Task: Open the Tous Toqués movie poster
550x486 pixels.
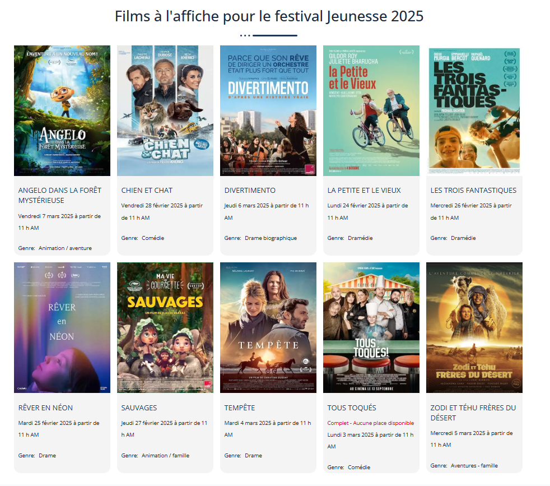Action: (x=371, y=327)
